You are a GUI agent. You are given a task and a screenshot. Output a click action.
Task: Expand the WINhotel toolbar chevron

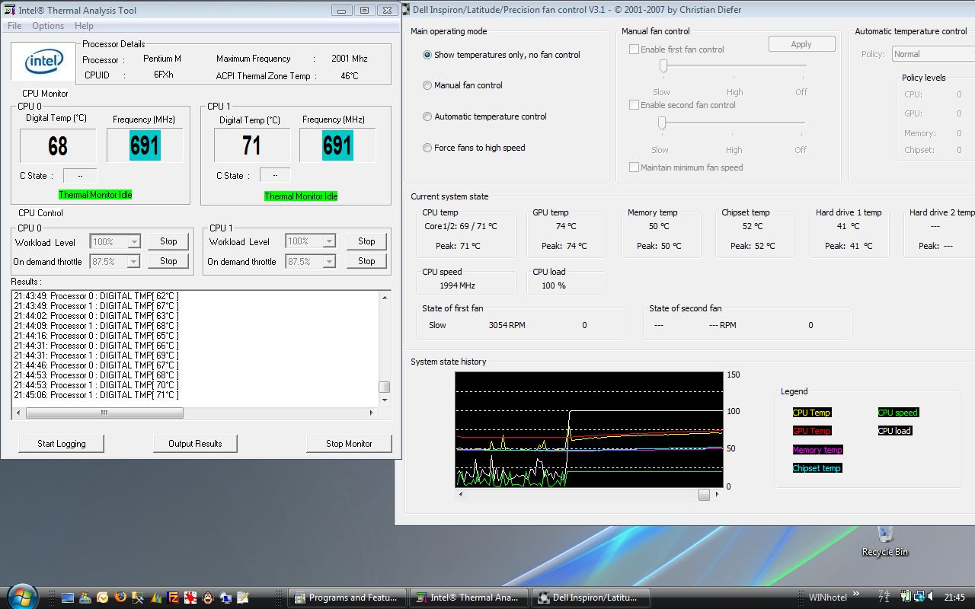[x=856, y=594]
